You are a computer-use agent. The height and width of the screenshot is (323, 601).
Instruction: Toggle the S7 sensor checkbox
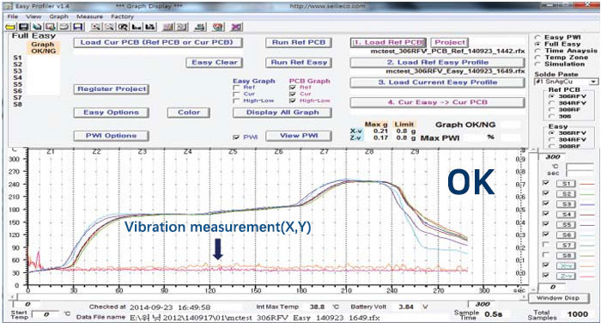tap(546, 244)
